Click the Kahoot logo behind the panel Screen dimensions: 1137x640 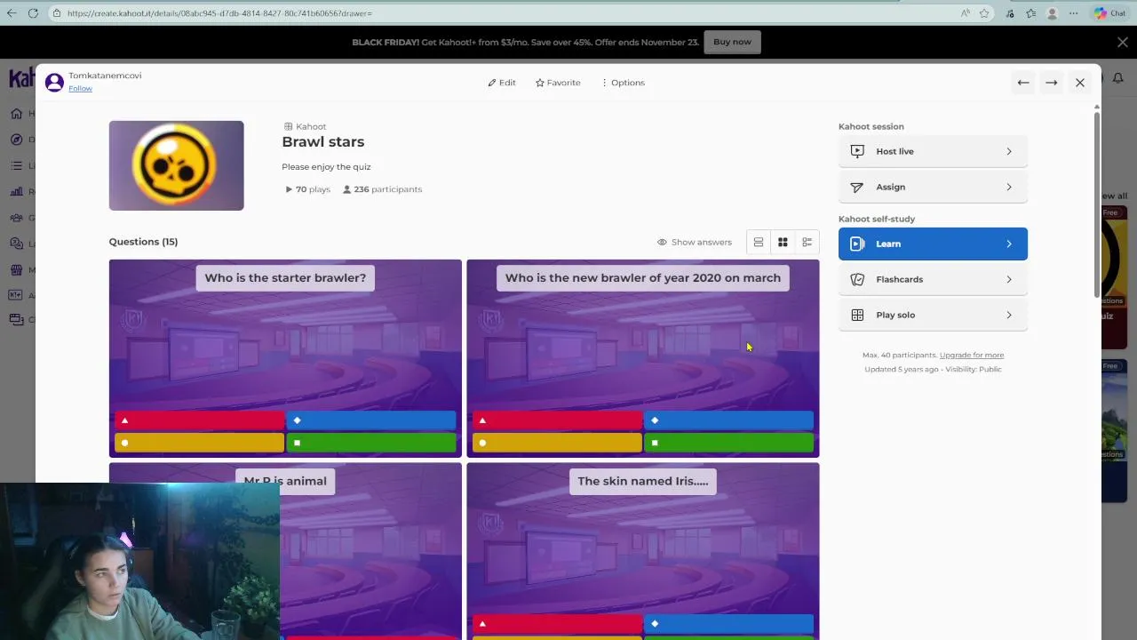21,78
